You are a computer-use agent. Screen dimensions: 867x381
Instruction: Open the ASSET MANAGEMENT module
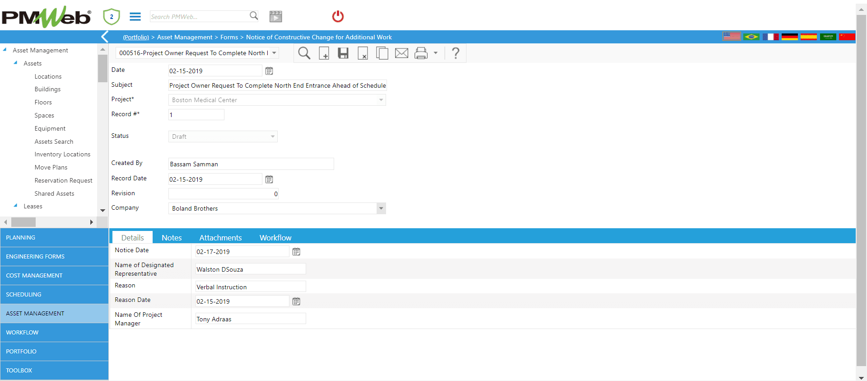click(54, 313)
